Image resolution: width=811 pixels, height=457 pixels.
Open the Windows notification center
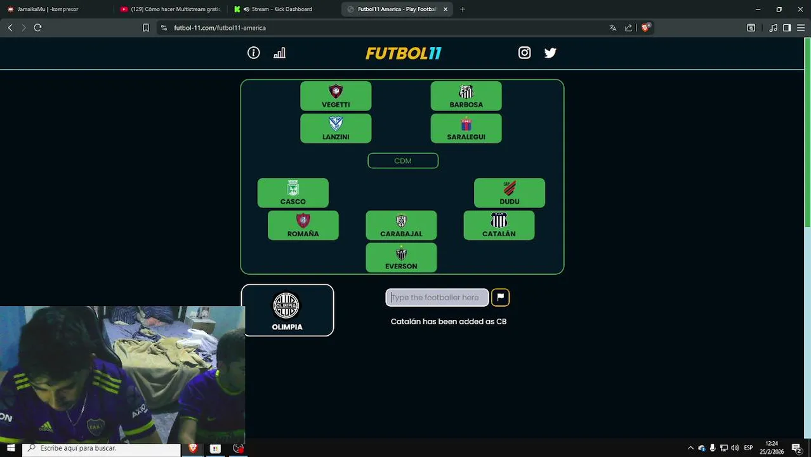click(796, 448)
